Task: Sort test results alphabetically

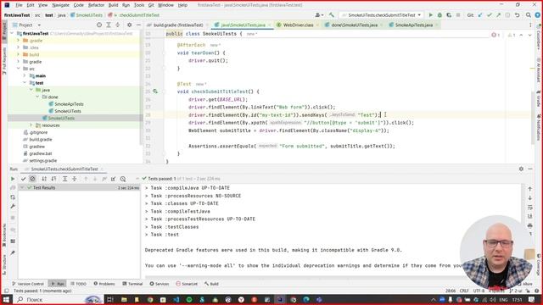Action: (x=44, y=179)
